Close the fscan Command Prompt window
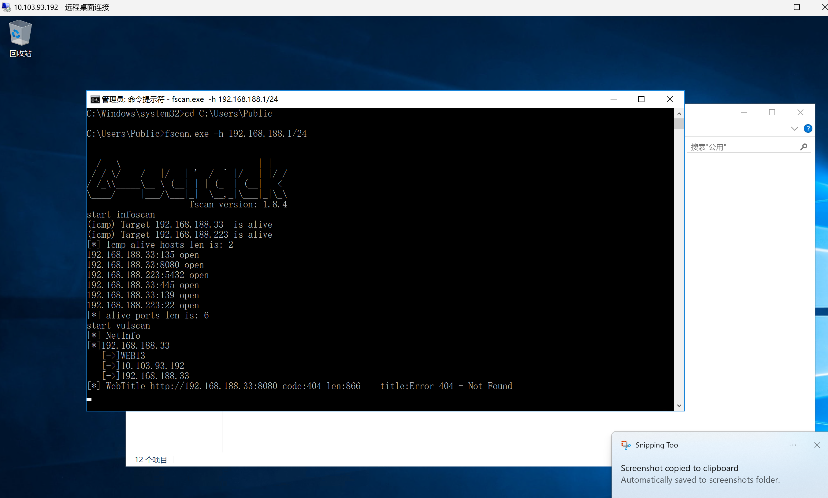Image resolution: width=828 pixels, height=498 pixels. 670,99
